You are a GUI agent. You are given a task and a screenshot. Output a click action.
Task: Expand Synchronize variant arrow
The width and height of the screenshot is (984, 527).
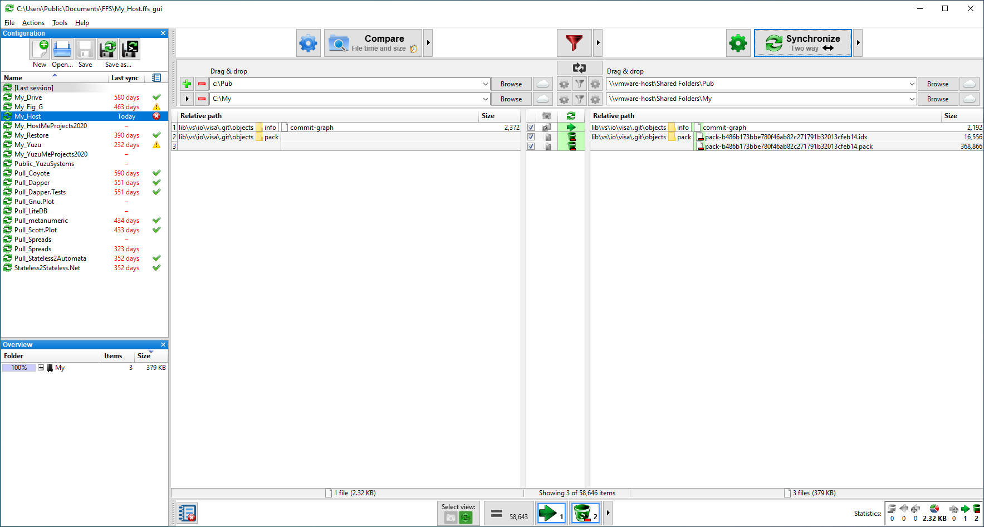click(858, 43)
